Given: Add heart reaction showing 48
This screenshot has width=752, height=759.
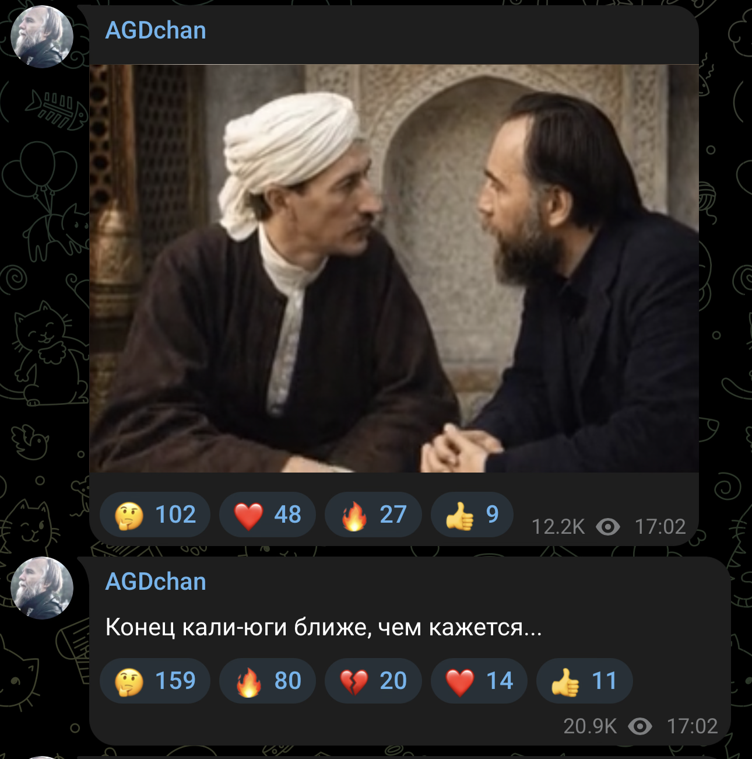Looking at the screenshot, I should tap(268, 515).
